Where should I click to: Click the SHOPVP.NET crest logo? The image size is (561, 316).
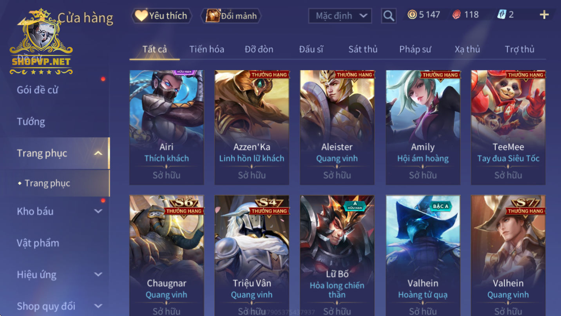41,42
